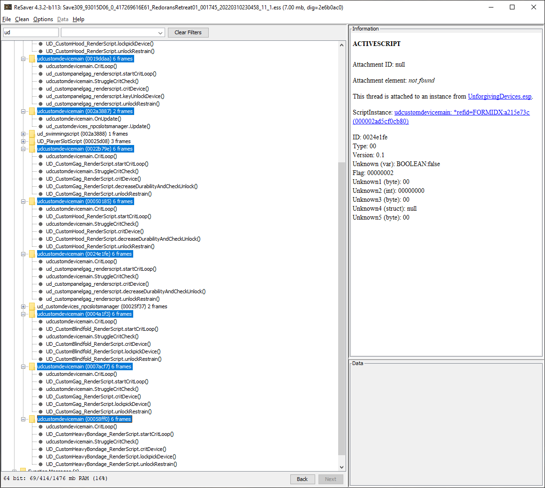The height and width of the screenshot is (488, 545).
Task: Click the tree vertical scrollbar thumb
Action: coord(341,309)
